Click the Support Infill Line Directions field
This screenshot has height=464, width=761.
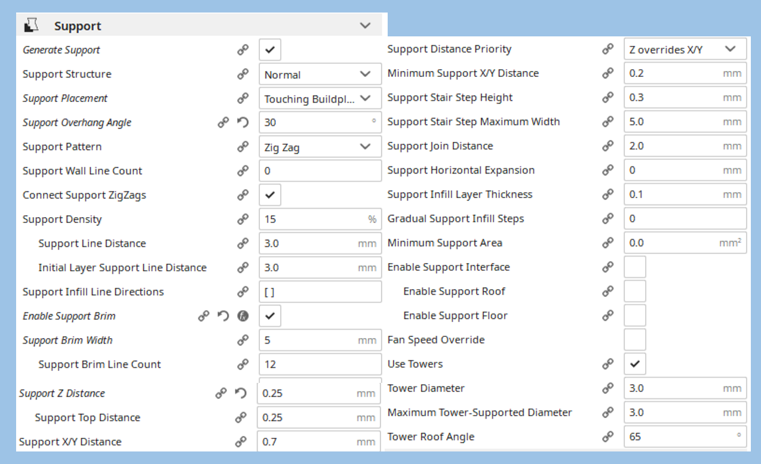[320, 292]
